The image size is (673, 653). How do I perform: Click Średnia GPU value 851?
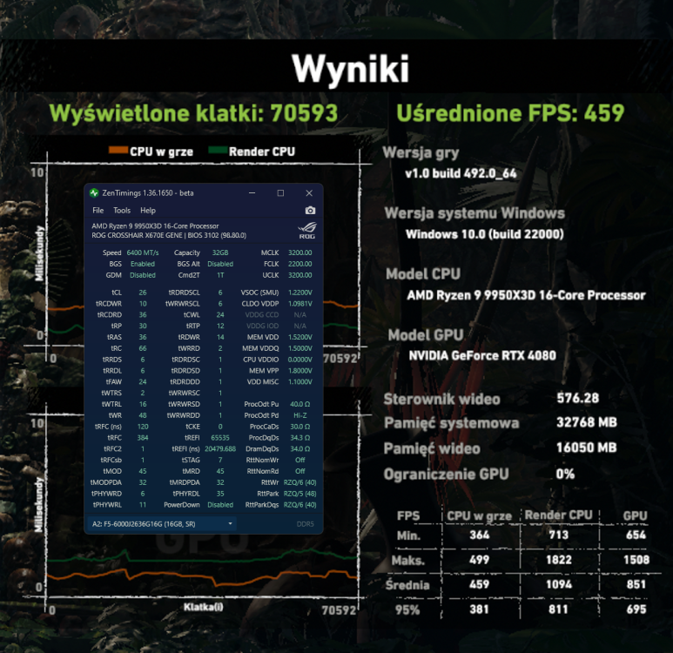636,584
